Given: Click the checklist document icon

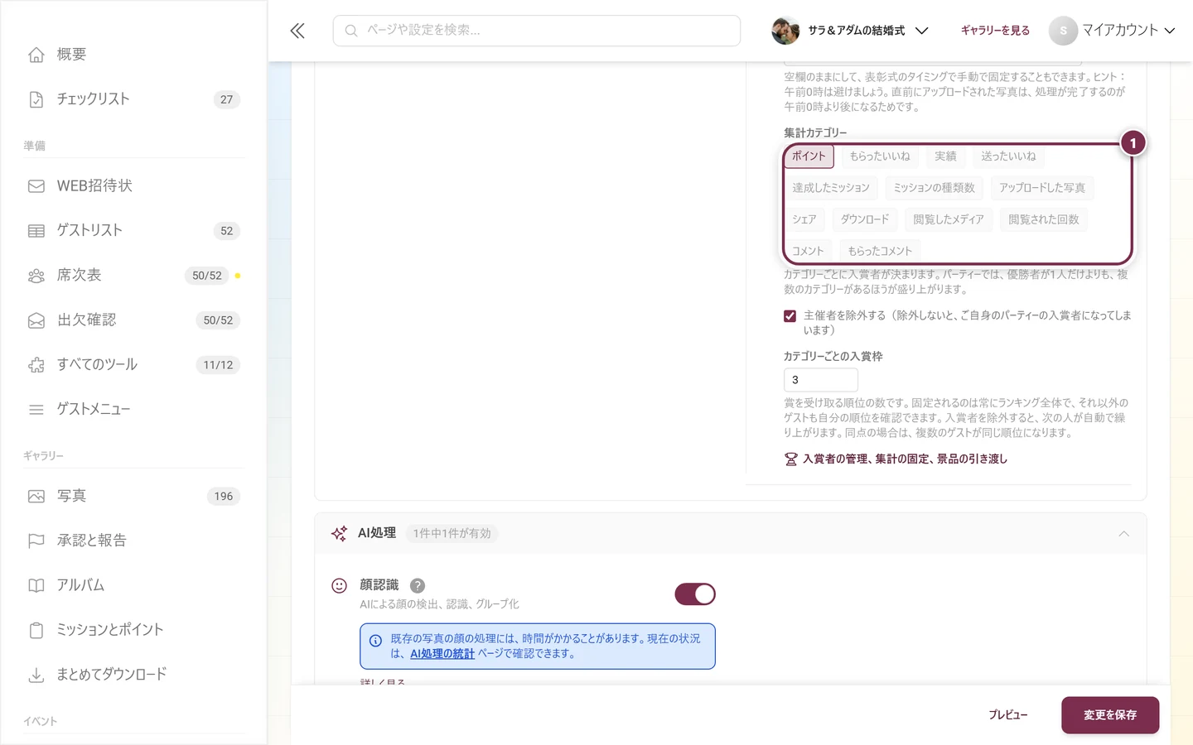Looking at the screenshot, I should (x=36, y=99).
